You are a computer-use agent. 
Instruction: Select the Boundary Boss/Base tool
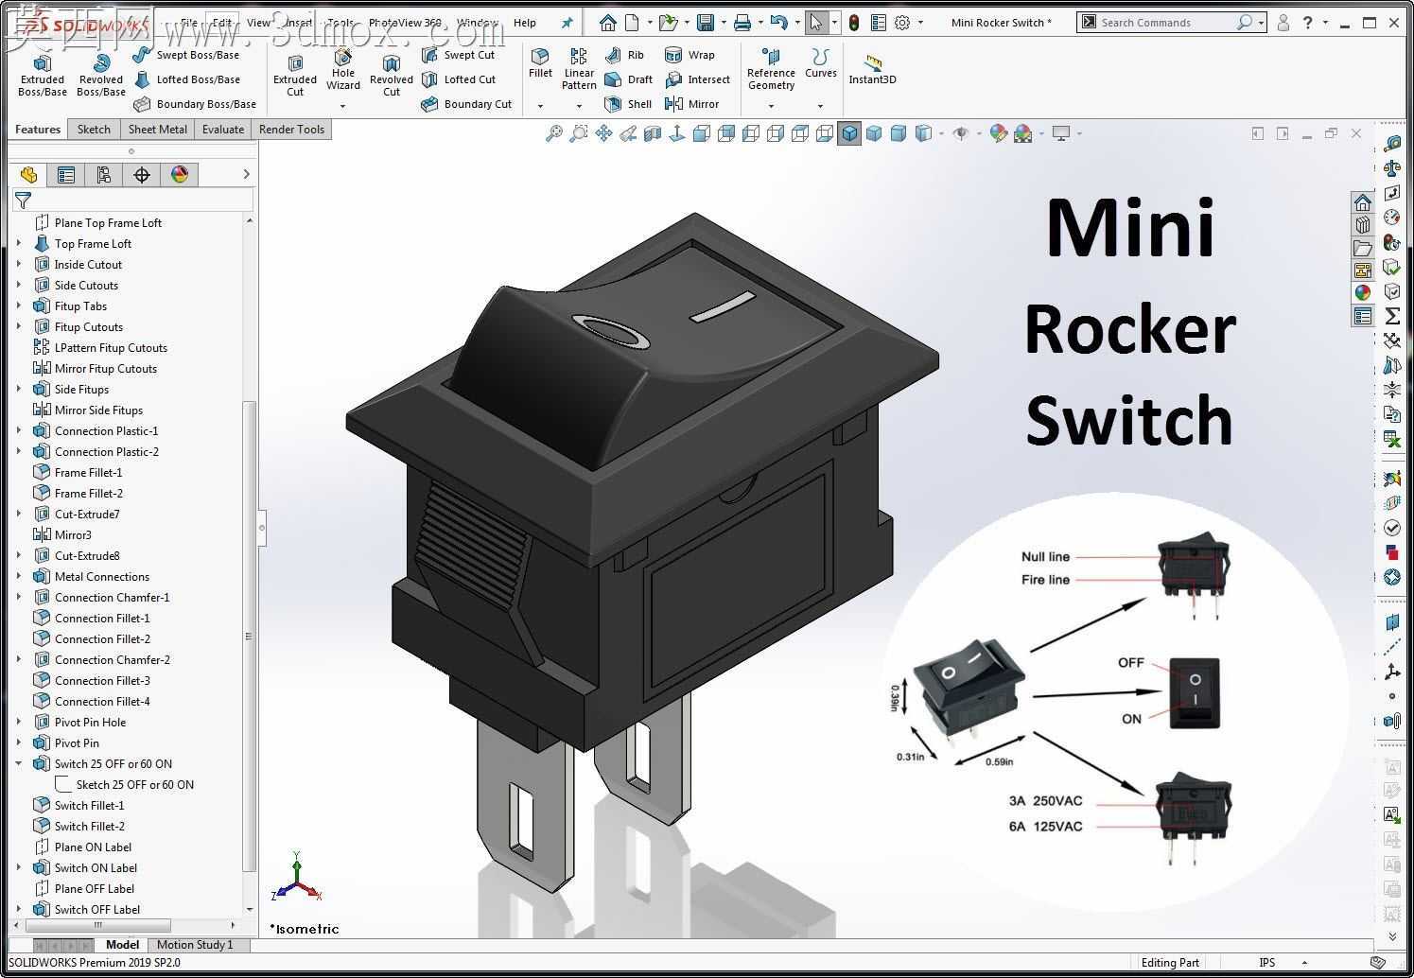pyautogui.click(x=195, y=104)
